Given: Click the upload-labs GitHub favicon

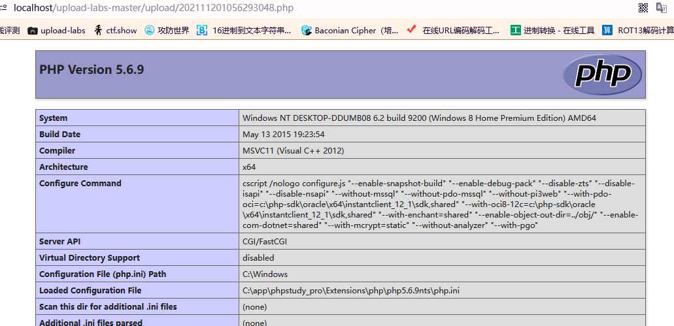Looking at the screenshot, I should (x=32, y=31).
